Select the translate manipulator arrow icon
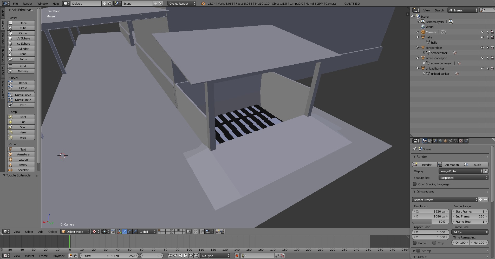The image size is (495, 259). [125, 231]
